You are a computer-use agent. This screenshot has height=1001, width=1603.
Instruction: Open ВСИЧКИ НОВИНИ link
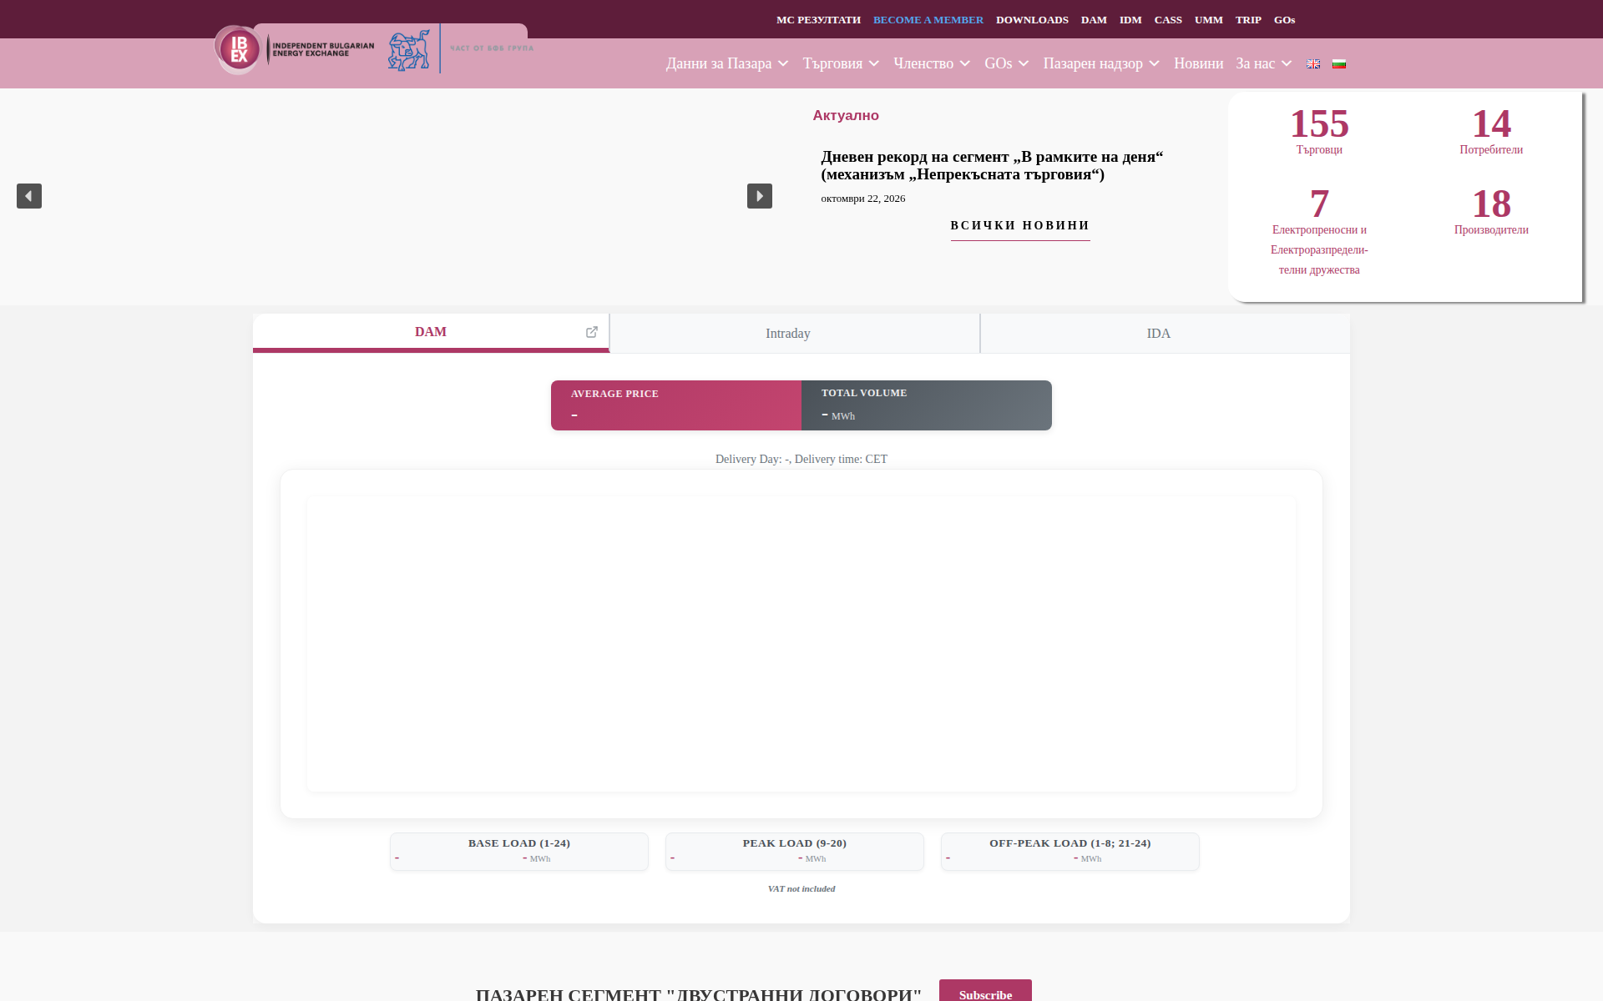point(1020,225)
